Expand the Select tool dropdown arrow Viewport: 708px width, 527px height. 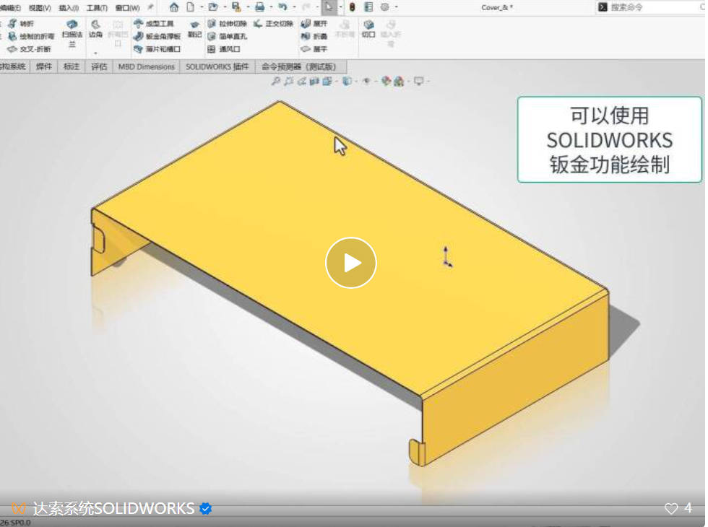340,6
